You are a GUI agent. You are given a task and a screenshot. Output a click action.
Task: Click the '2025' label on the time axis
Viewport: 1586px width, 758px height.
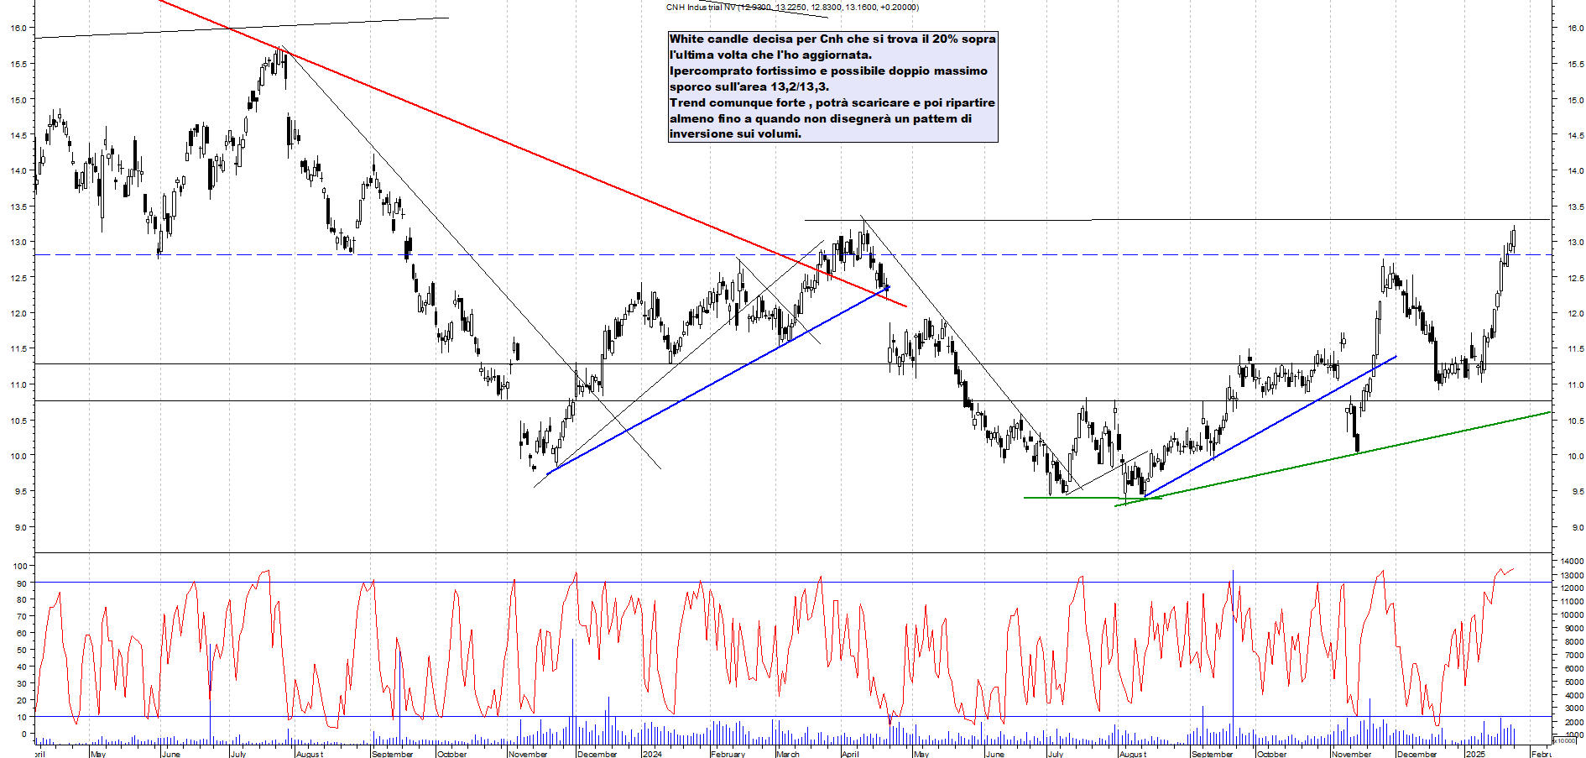click(1475, 754)
